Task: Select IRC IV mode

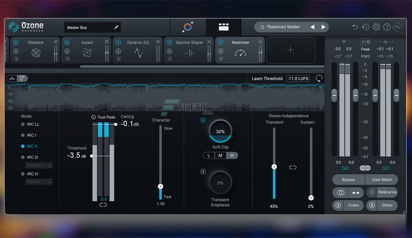Action: [x=30, y=174]
